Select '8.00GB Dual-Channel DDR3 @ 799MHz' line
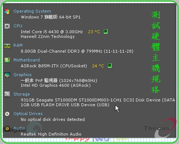Viewport: 179px width, 144px height. pyautogui.click(x=77, y=51)
